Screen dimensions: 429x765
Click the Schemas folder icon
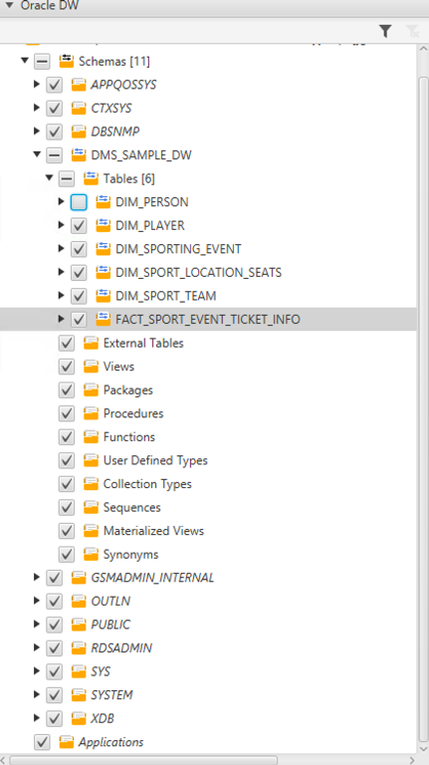pyautogui.click(x=67, y=62)
